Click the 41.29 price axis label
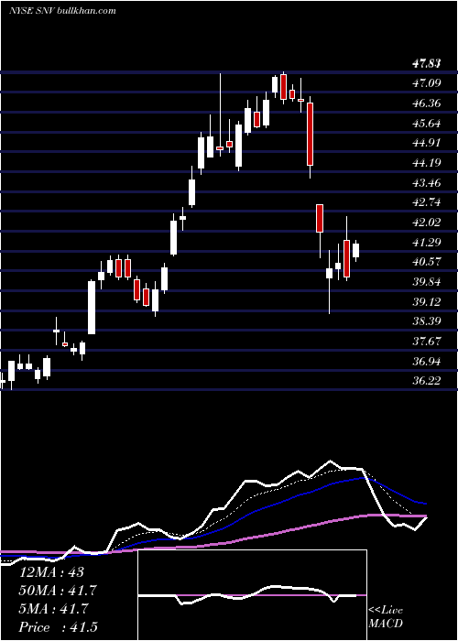This screenshot has height=641, width=458. (427, 243)
